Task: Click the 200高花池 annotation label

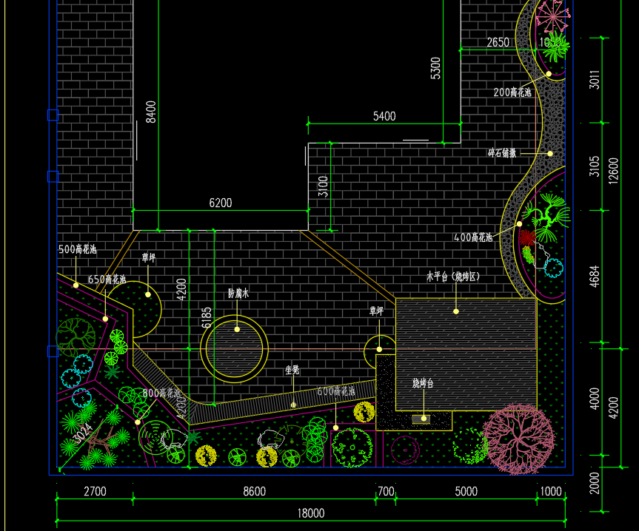Action: pos(512,92)
